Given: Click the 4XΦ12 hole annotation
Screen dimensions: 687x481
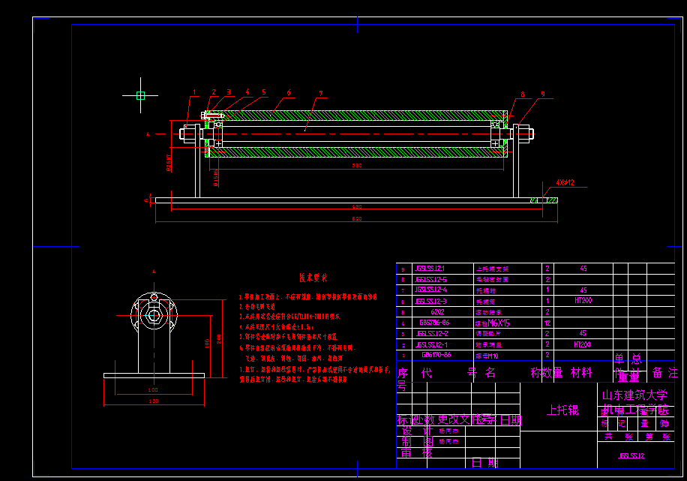Looking at the screenshot, I should [x=565, y=183].
